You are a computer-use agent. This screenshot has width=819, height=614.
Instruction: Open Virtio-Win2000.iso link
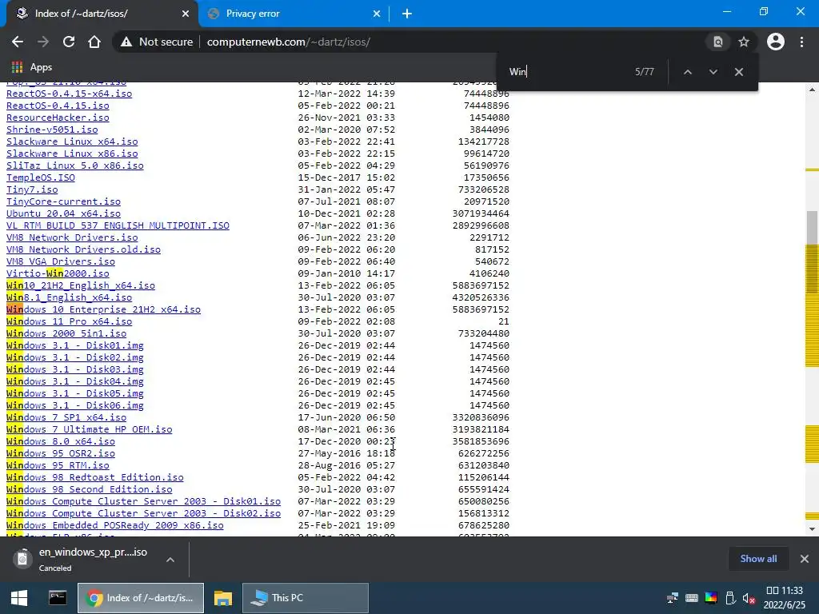[58, 273]
